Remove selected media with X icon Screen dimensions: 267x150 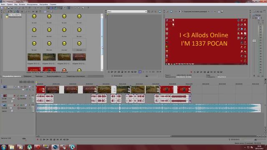pyautogui.click(x=22, y=12)
